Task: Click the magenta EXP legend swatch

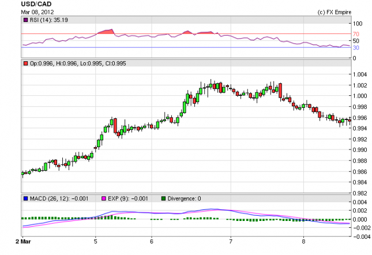Action: click(x=104, y=198)
